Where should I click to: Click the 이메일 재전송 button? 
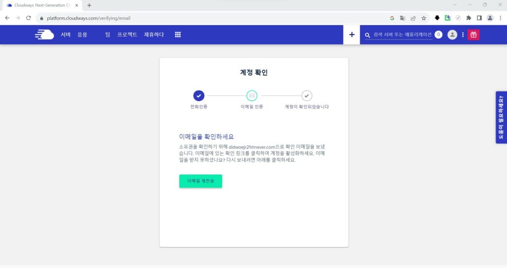pyautogui.click(x=201, y=181)
